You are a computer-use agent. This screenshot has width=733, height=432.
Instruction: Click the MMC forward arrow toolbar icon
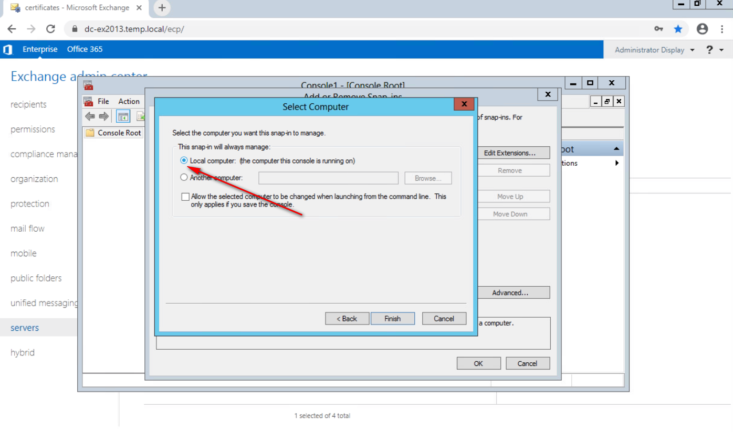(104, 116)
